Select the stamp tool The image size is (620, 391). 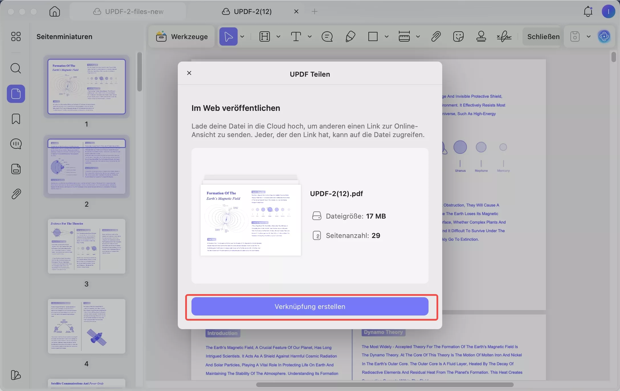coord(481,36)
